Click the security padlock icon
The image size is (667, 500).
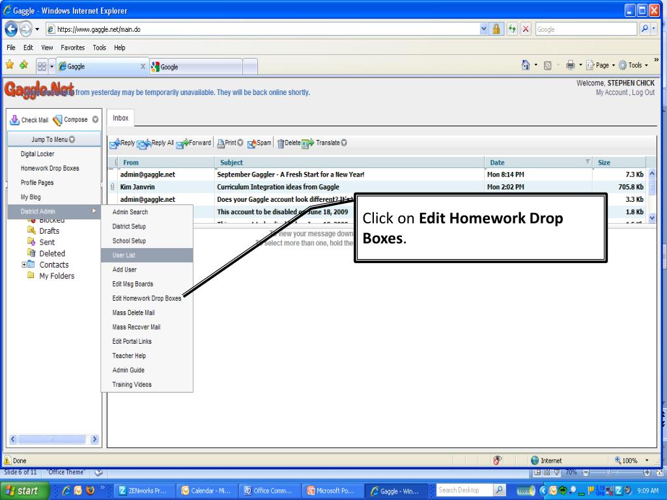point(496,29)
